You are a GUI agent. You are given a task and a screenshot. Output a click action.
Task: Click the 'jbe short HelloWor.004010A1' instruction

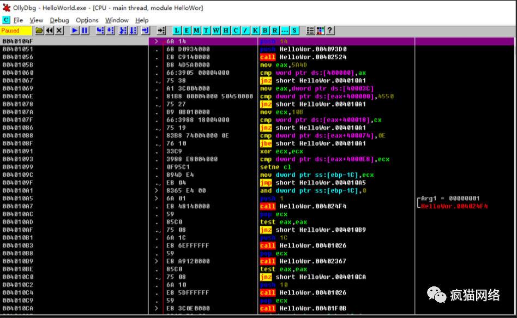pyautogui.click(x=313, y=143)
